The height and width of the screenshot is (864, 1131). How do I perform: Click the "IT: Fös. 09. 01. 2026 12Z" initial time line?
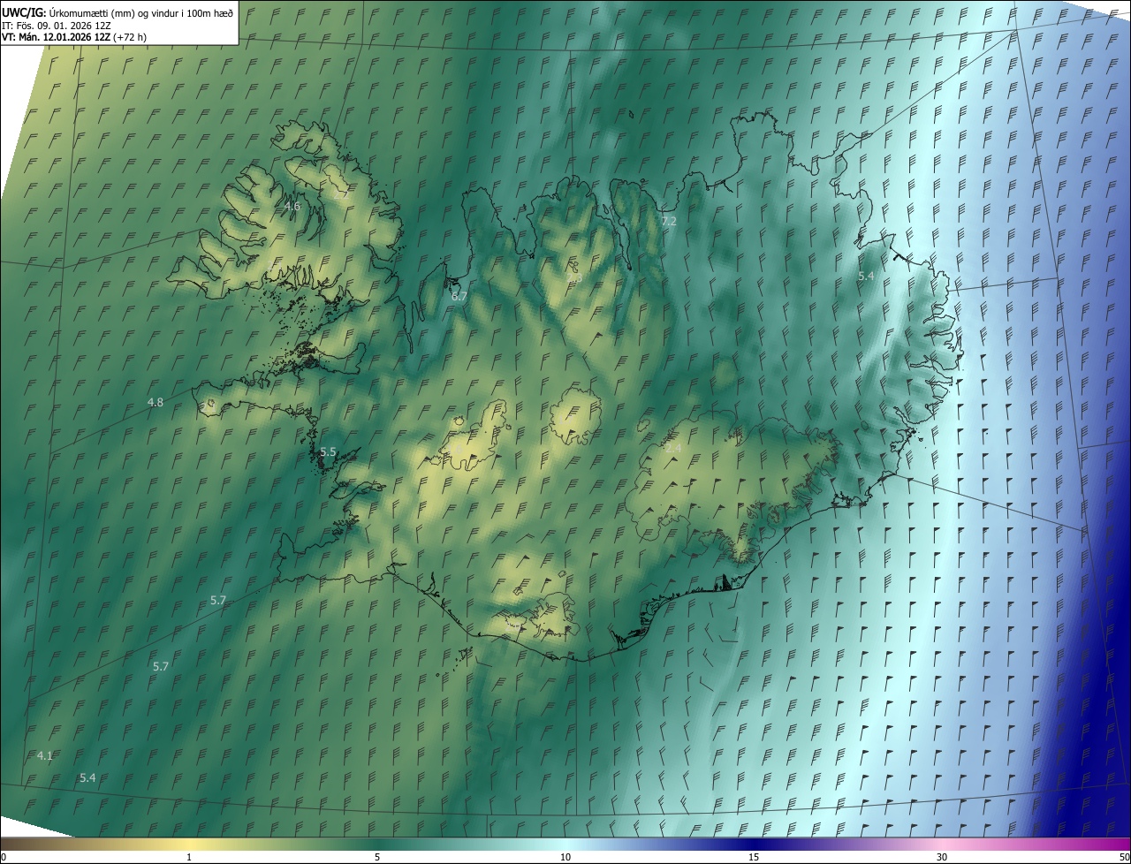point(57,25)
